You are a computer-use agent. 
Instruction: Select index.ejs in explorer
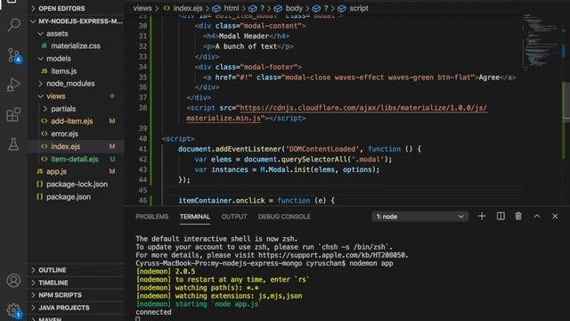point(77,146)
